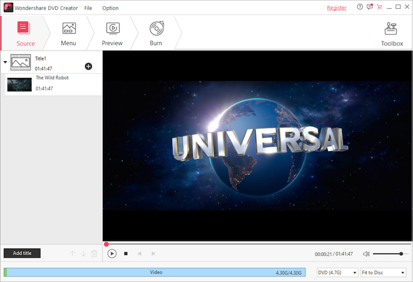Click the Universal logo preview frame
The width and height of the screenshot is (413, 282).
tap(257, 146)
